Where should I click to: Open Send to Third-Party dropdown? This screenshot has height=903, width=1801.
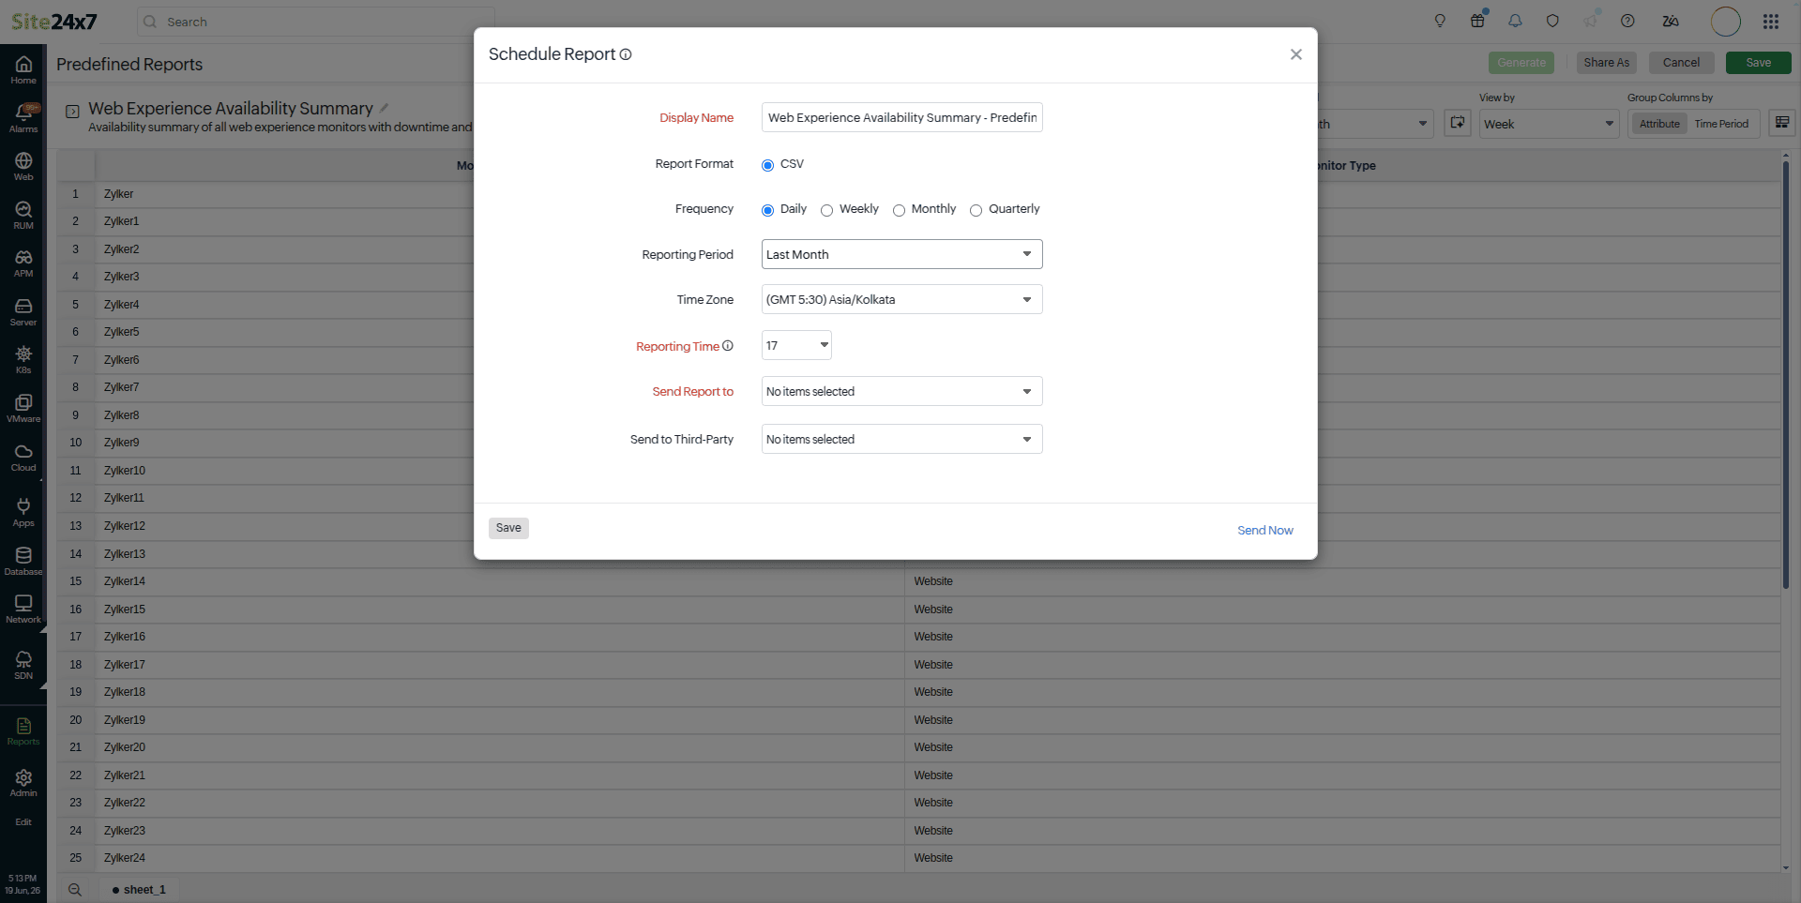pyautogui.click(x=901, y=439)
